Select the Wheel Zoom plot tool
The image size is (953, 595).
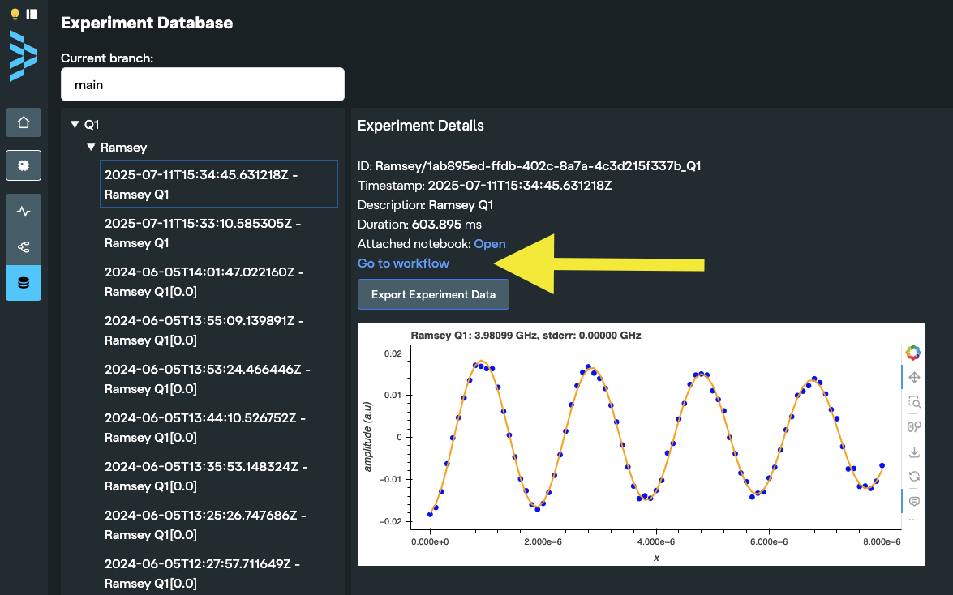pyautogui.click(x=914, y=426)
